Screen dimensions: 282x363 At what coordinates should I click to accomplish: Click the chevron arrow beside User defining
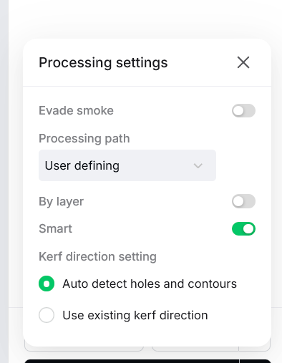point(198,165)
